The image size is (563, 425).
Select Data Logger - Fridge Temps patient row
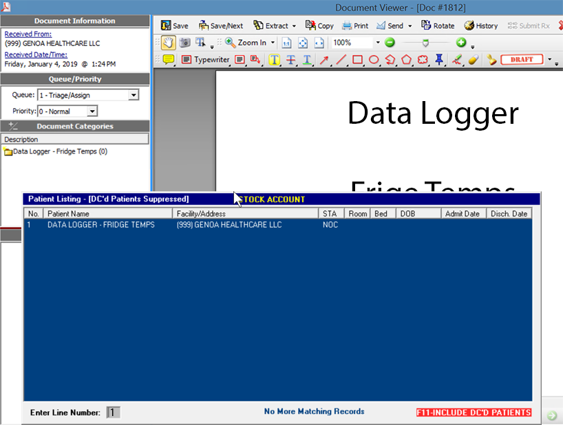(100, 225)
